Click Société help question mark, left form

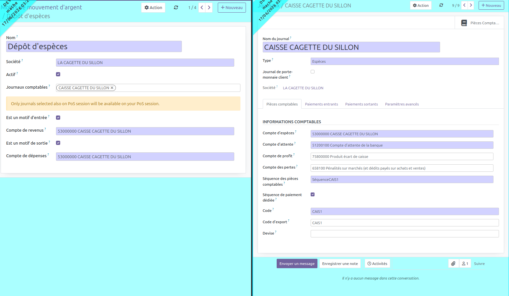[22, 60]
